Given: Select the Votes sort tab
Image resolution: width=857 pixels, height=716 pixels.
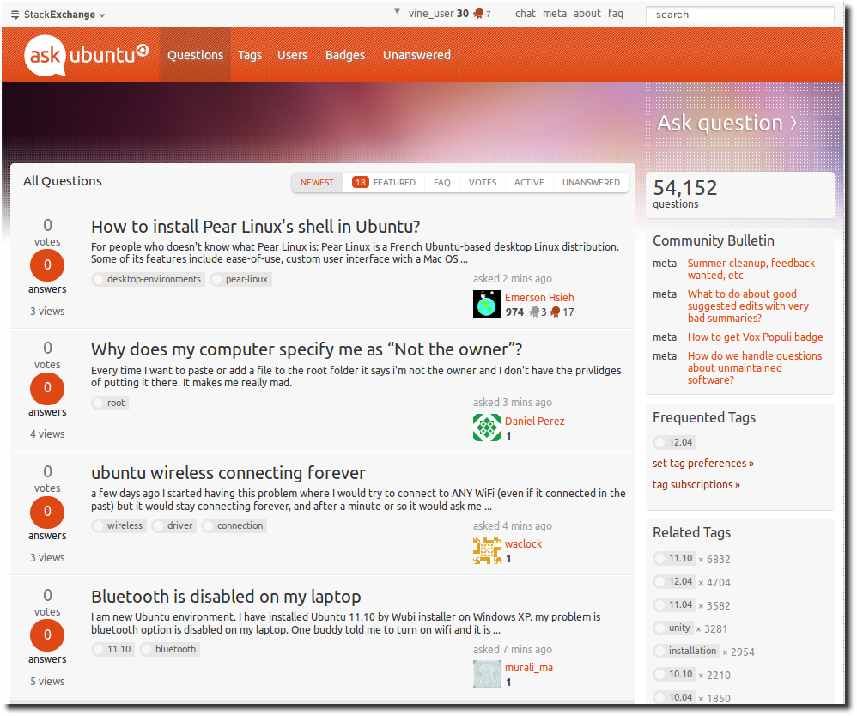Looking at the screenshot, I should [x=483, y=183].
